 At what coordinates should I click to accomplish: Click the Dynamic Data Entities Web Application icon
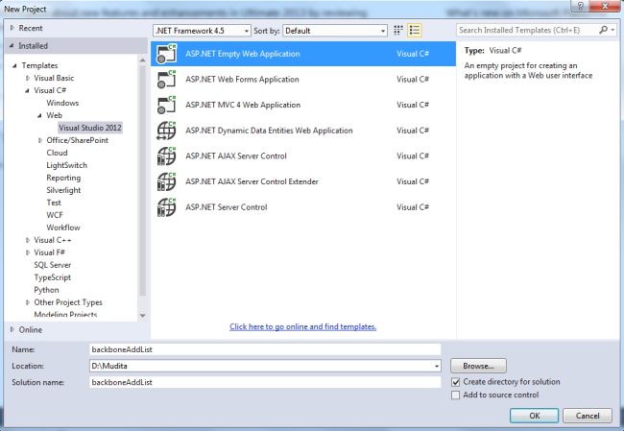(x=166, y=131)
